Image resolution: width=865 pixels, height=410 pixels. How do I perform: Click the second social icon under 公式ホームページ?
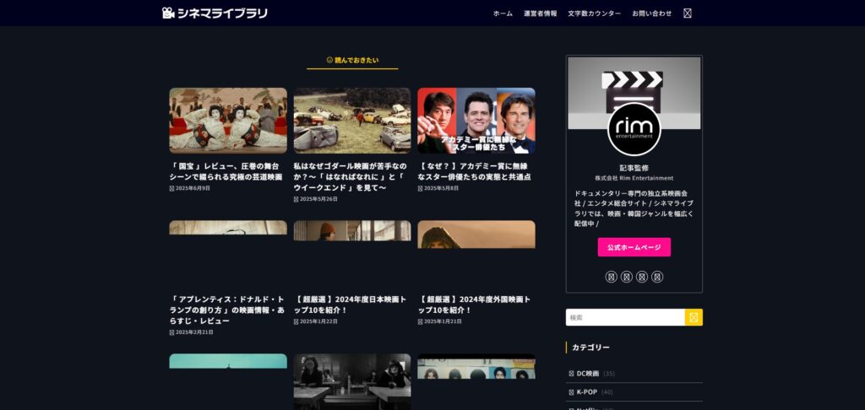[626, 277]
